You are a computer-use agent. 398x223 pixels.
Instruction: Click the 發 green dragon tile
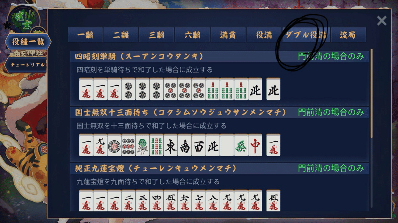coord(241,145)
